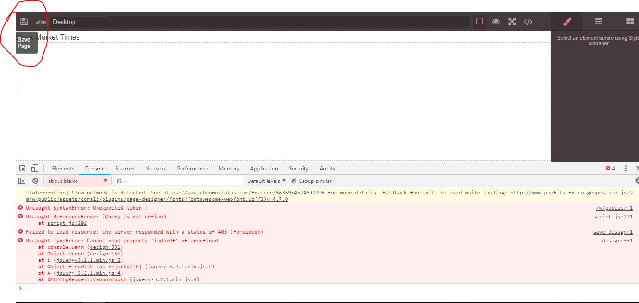639x303 pixels.
Task: Uncheck the Group similar checkbox
Action: click(x=293, y=181)
